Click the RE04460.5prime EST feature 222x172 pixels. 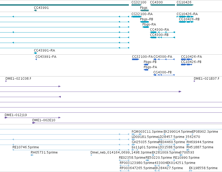pyautogui.click(x=167, y=145)
